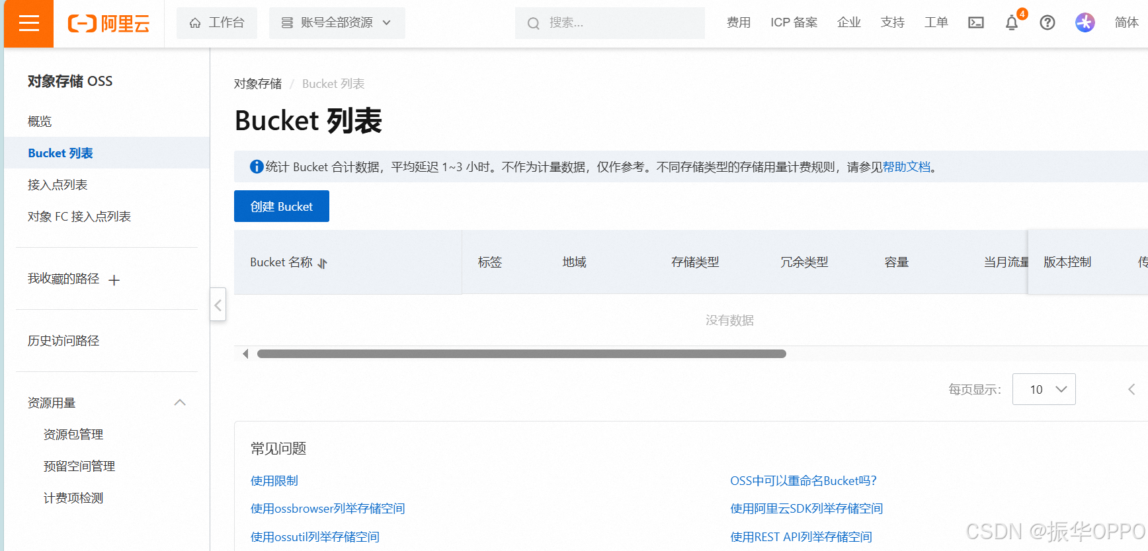Open the page size 10 dropdown
The height and width of the screenshot is (551, 1148).
tap(1044, 389)
